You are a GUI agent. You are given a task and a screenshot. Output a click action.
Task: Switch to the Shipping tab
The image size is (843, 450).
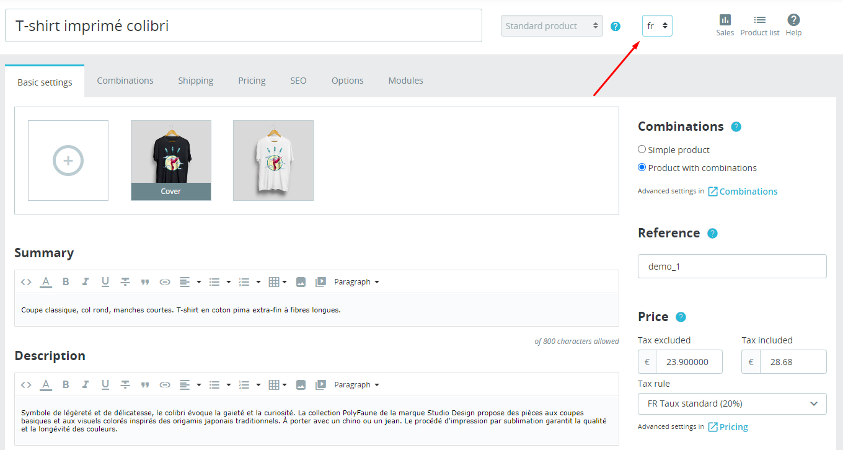point(196,81)
